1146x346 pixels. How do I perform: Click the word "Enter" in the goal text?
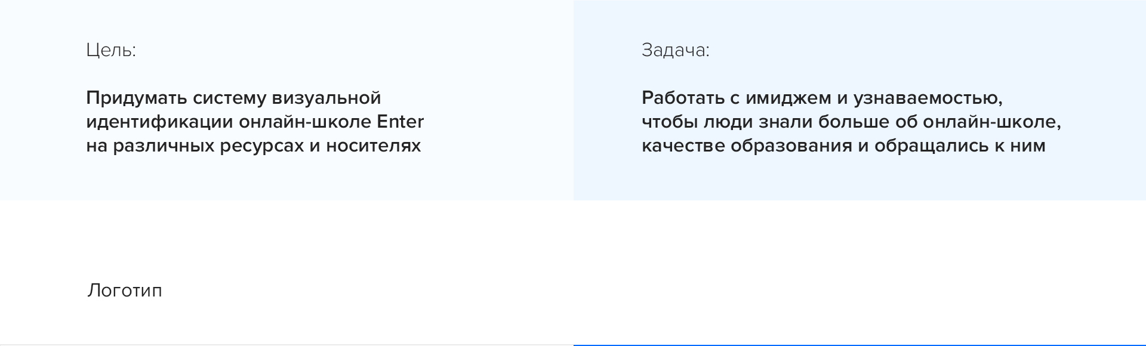pos(400,122)
